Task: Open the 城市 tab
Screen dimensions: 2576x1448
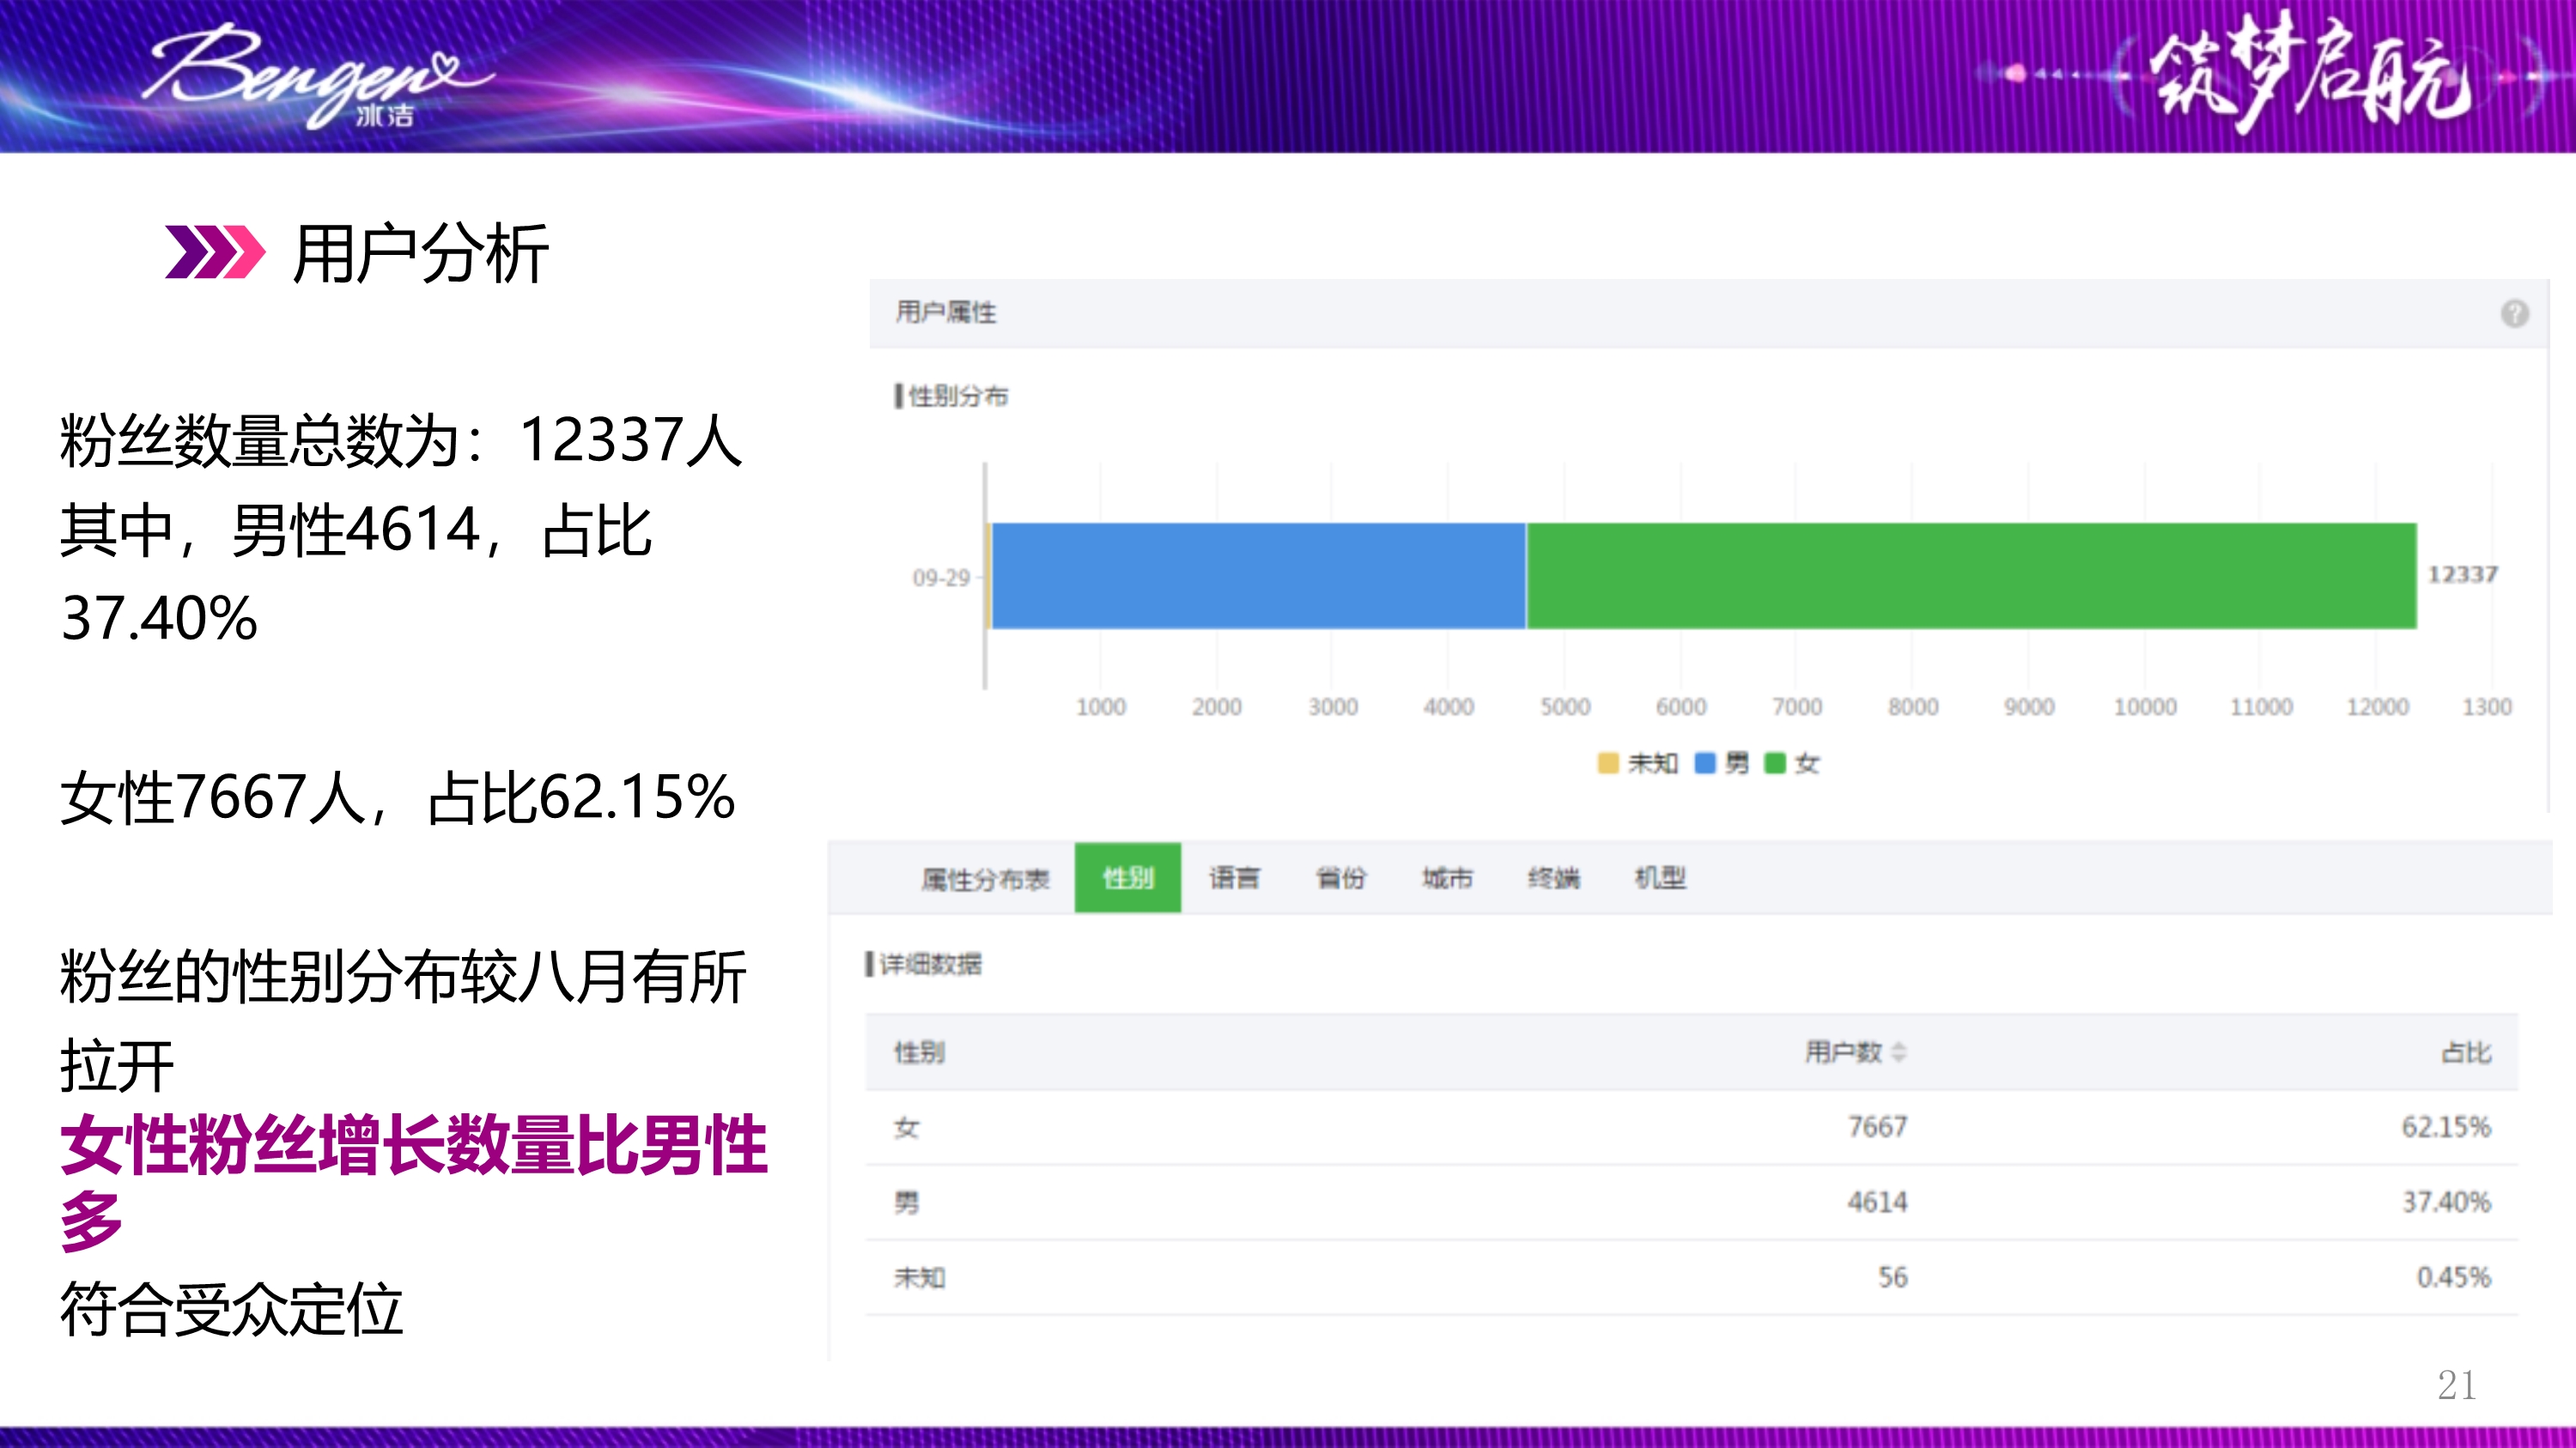Action: (1447, 877)
